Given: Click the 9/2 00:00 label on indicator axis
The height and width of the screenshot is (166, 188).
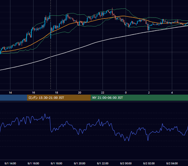Looking at the screenshot, I should (x=126, y=164).
